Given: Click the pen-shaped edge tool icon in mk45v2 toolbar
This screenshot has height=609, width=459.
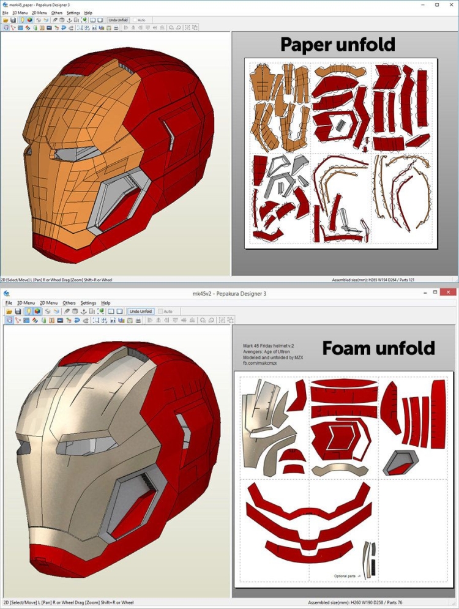Looking at the screenshot, I should click(67, 311).
